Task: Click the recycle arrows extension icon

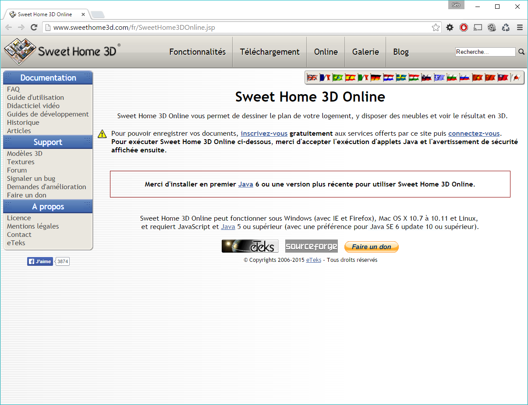Action: pyautogui.click(x=506, y=28)
